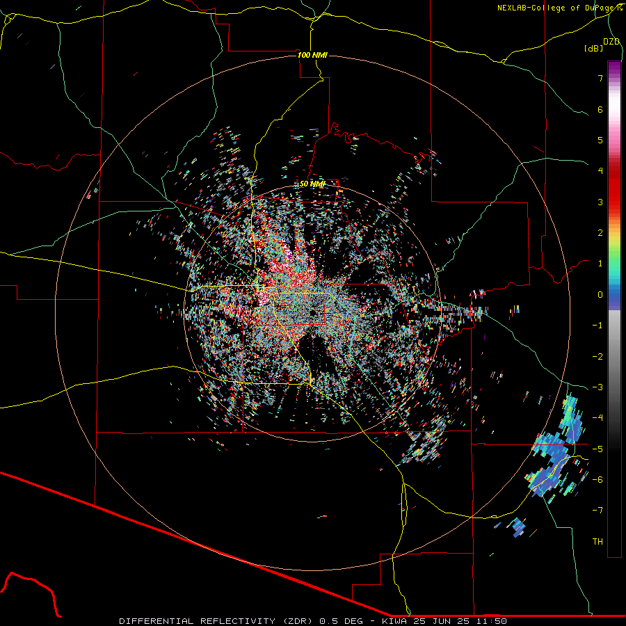Click the "-4" tick on color scale
The width and height of the screenshot is (626, 626).
597,418
